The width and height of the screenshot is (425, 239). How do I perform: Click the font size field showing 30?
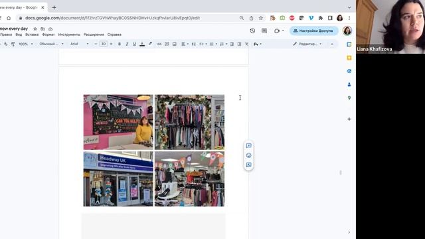tap(104, 44)
